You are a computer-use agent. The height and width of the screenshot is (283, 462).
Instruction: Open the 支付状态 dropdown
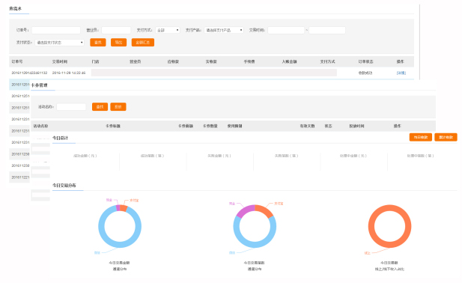pyautogui.click(x=59, y=43)
